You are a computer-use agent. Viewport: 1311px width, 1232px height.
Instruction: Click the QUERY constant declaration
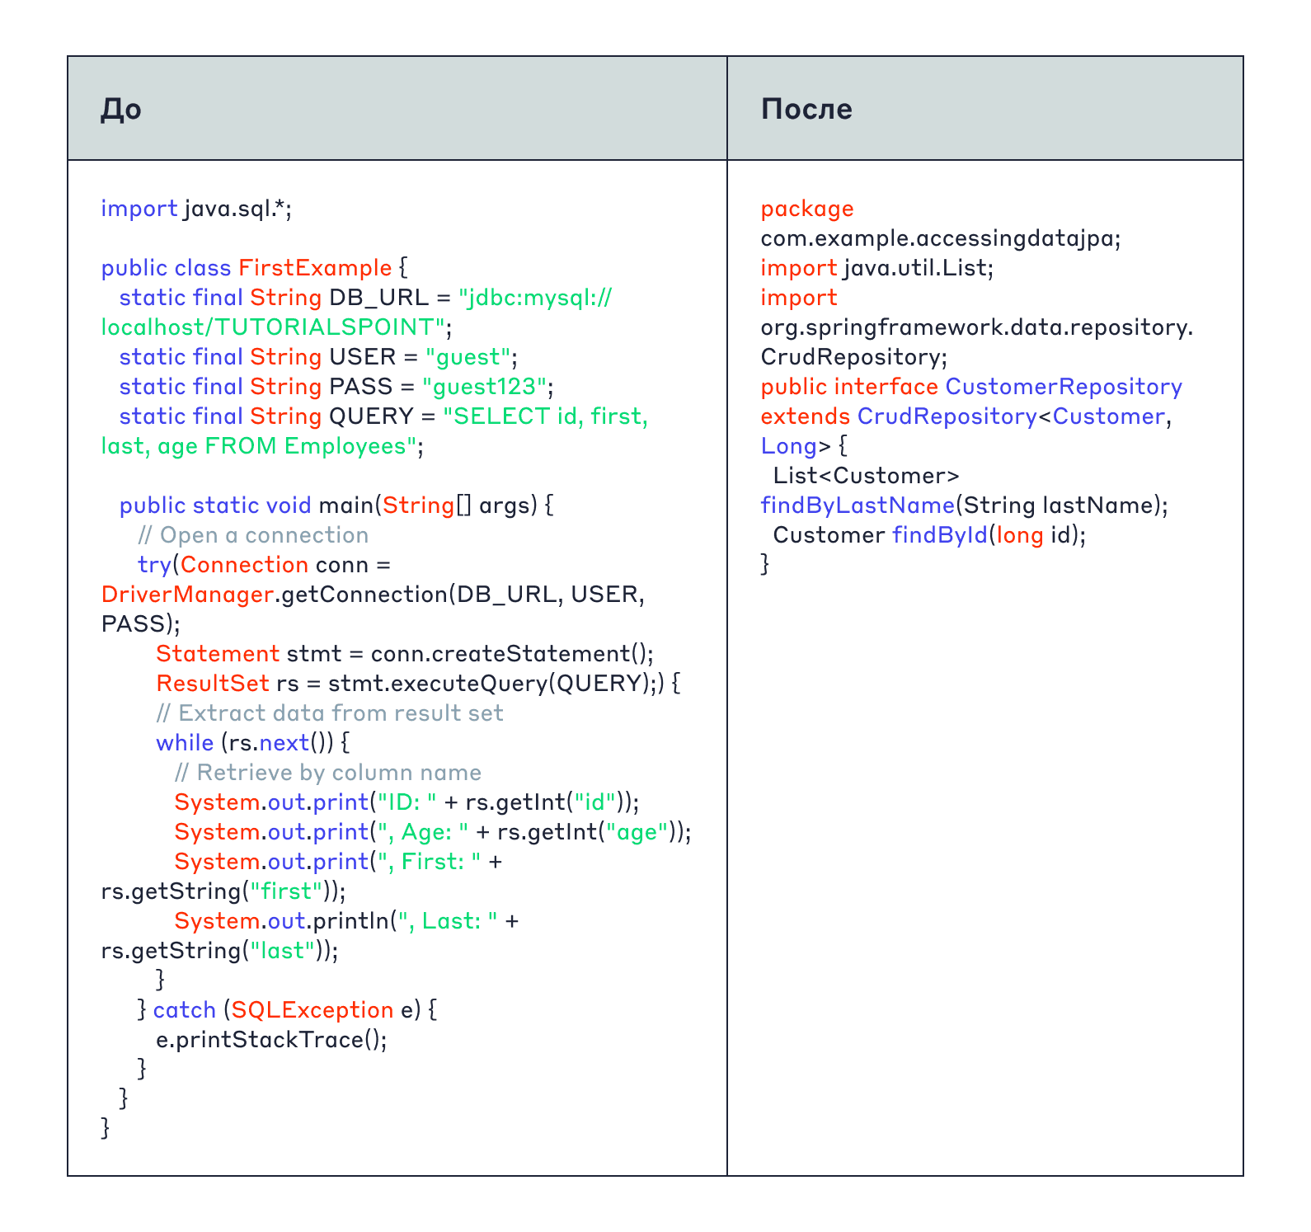[383, 416]
